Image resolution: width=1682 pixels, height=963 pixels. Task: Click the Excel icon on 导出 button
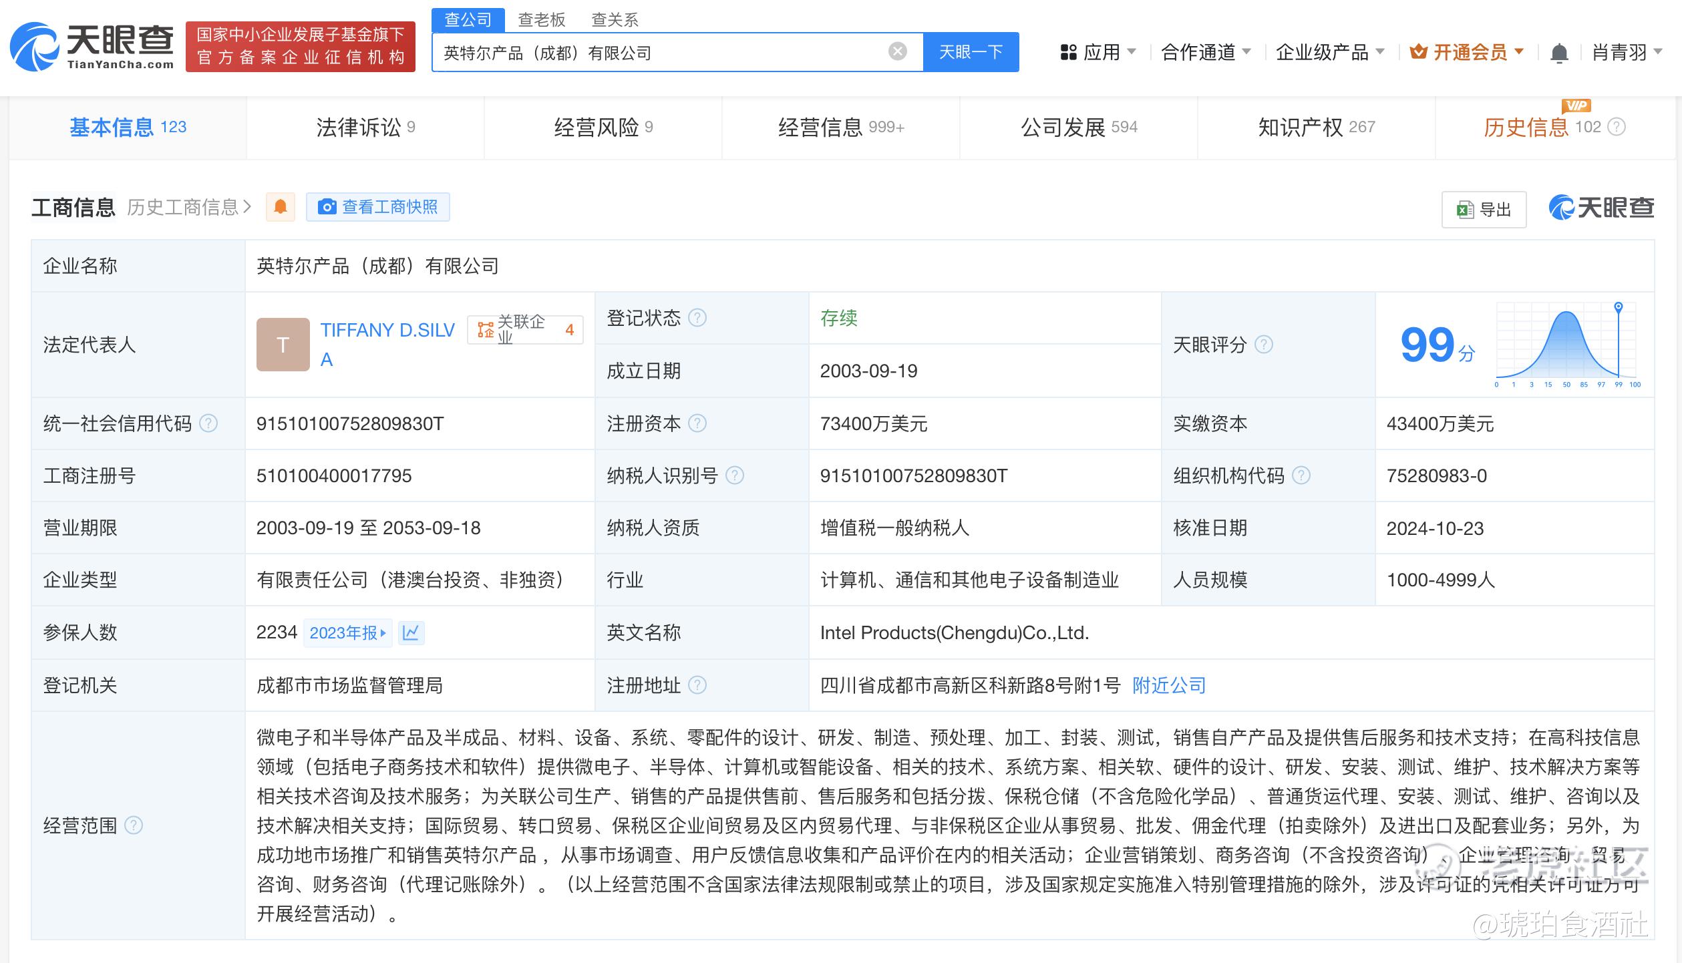click(x=1465, y=210)
